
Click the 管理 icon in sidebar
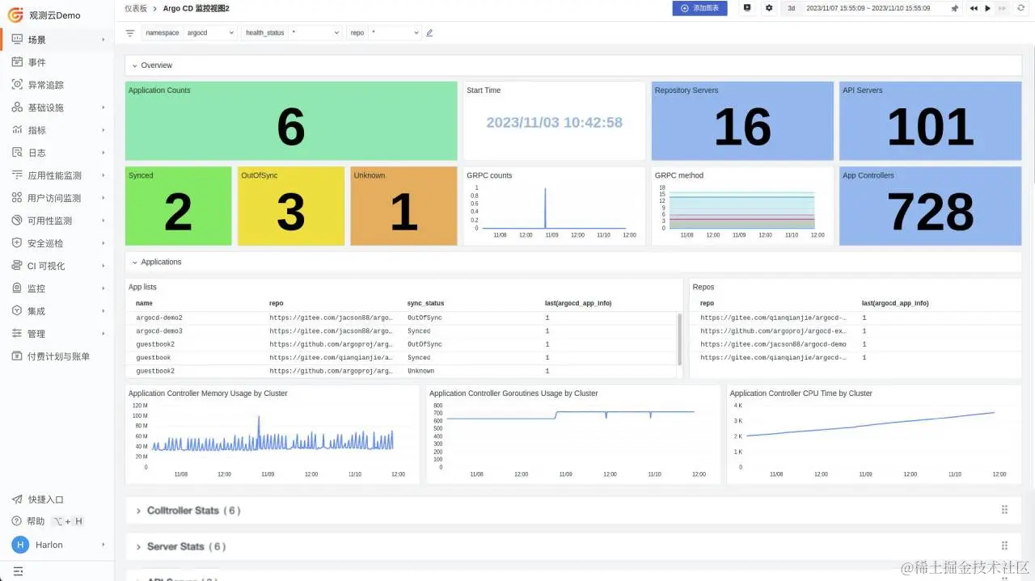(x=17, y=334)
